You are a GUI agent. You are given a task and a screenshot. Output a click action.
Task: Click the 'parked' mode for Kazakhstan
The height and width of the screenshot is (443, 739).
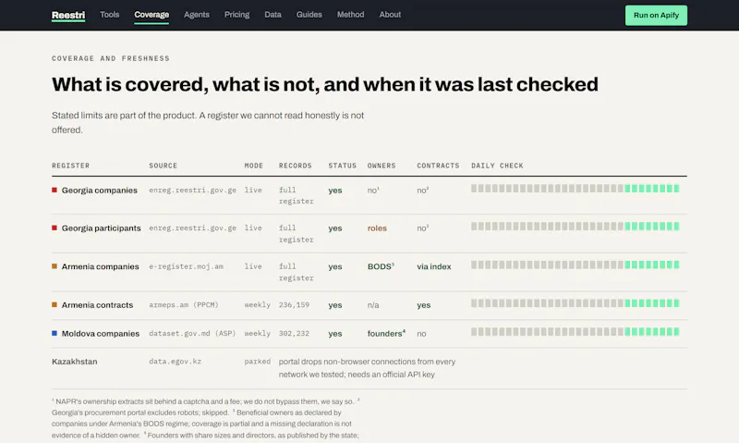click(258, 362)
